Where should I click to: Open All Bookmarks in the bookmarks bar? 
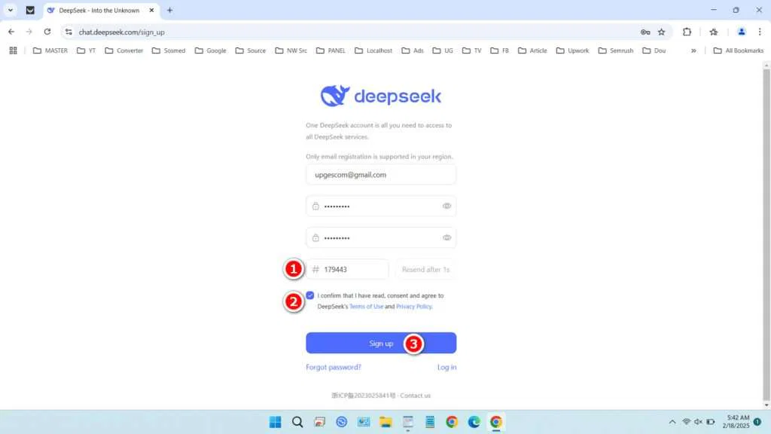pyautogui.click(x=739, y=50)
